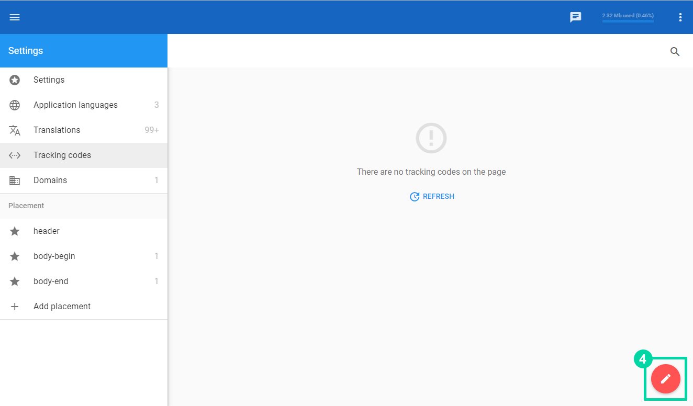
Task: Open the Settings menu item
Action: pos(84,80)
